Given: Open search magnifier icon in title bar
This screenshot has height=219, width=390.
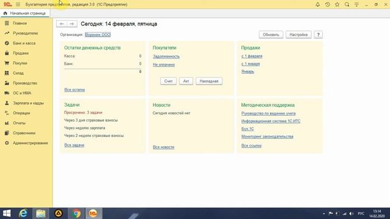Looking at the screenshot, I should 347,4.
